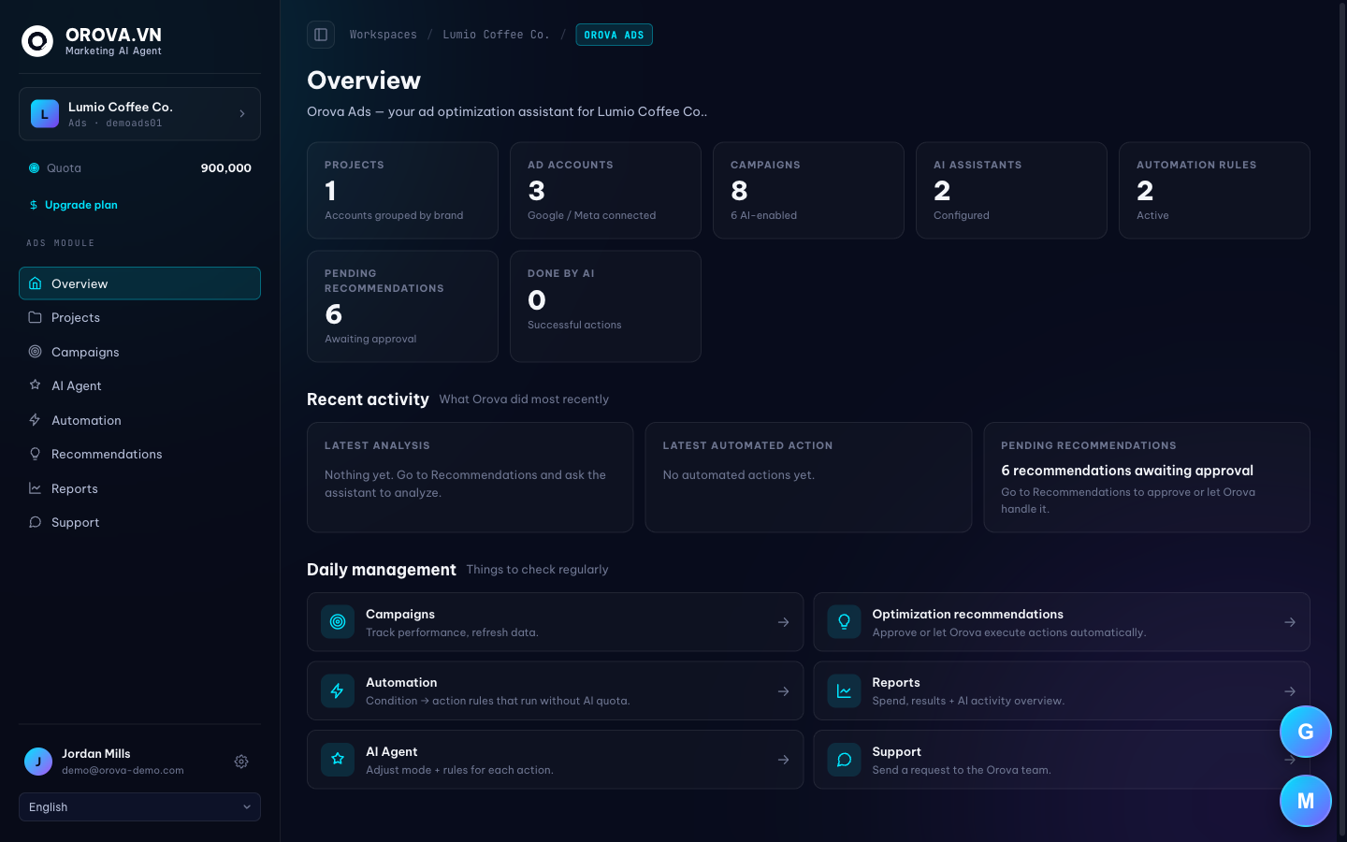The width and height of the screenshot is (1347, 842).
Task: Click the Upgrade plan link
Action: (74, 205)
